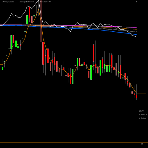Click the 'BSE 523449' symbol label

coord(45,2)
